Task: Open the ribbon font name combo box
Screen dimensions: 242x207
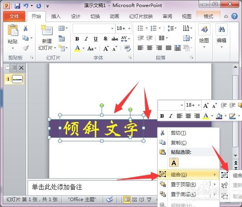Action: pos(94,28)
